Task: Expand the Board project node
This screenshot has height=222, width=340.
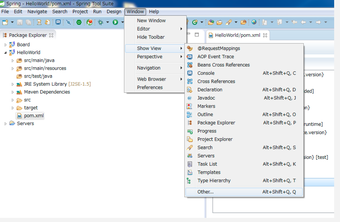Action: pyautogui.click(x=6, y=45)
